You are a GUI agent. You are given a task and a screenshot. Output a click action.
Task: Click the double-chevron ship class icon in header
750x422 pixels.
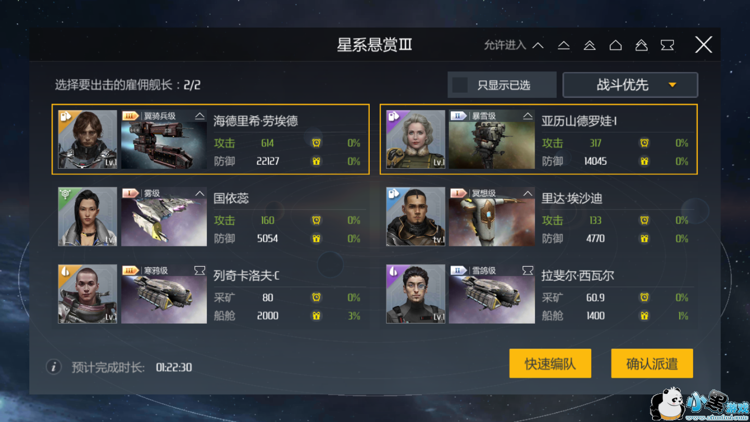pyautogui.click(x=590, y=45)
